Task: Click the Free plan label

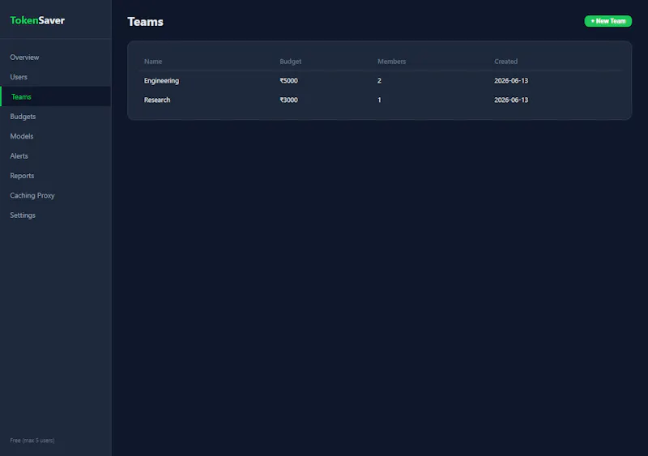Action: pos(32,441)
